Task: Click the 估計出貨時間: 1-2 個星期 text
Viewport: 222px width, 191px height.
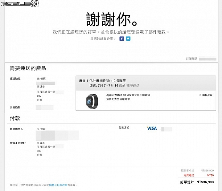Action: tap(108, 81)
